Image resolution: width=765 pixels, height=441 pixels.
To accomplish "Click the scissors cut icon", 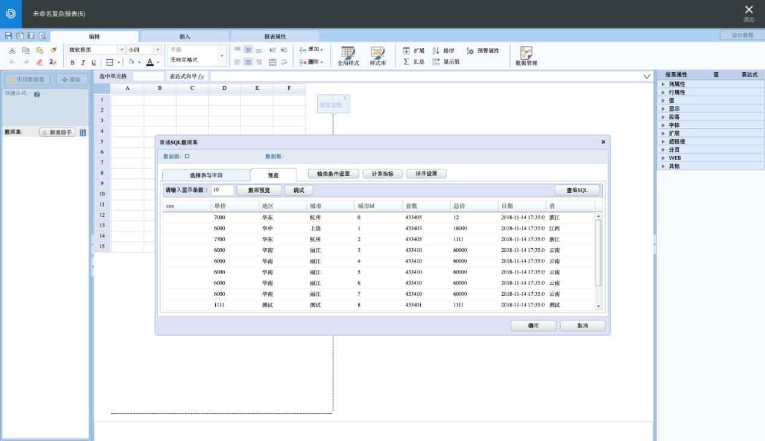I will 12,51.
